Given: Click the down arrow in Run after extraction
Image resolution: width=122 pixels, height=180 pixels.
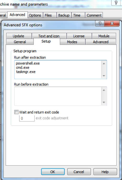Looking at the screenshot, I should coord(104,76).
